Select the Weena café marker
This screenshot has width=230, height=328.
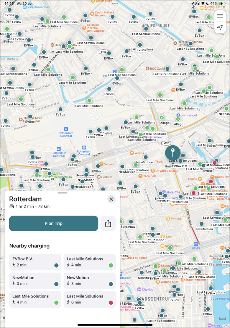(x=131, y=153)
